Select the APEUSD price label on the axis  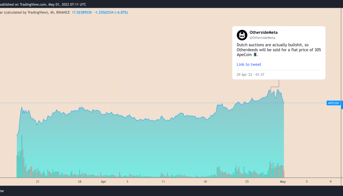tap(333, 103)
